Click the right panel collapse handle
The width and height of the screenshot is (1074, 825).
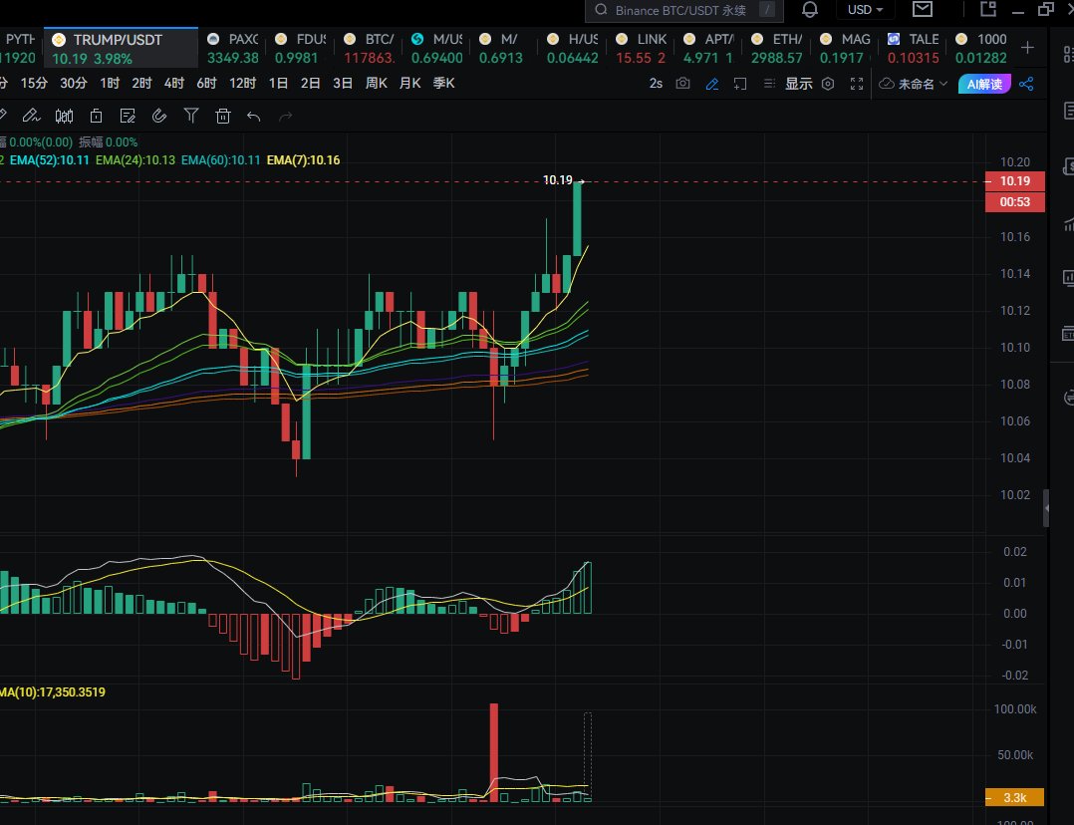coord(1046,508)
